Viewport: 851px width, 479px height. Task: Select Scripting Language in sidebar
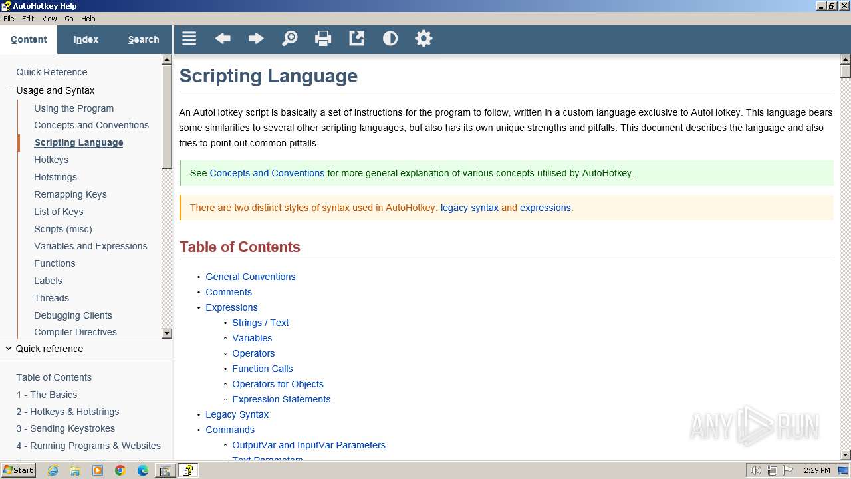pyautogui.click(x=78, y=142)
